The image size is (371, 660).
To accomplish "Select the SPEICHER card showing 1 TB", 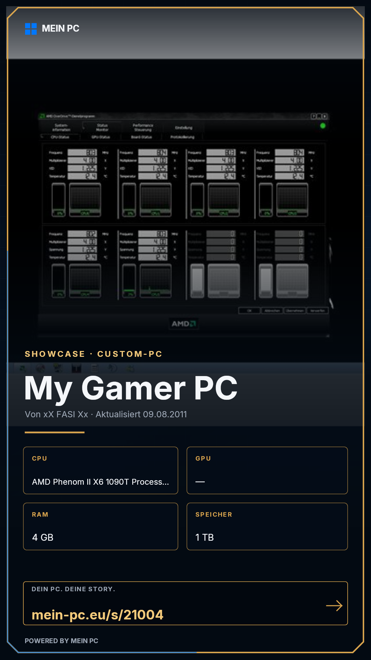I will (x=267, y=526).
